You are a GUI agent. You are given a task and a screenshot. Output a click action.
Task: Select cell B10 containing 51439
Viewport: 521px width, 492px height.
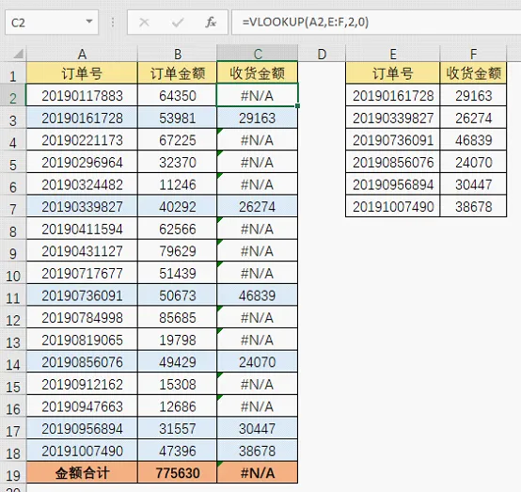point(178,273)
